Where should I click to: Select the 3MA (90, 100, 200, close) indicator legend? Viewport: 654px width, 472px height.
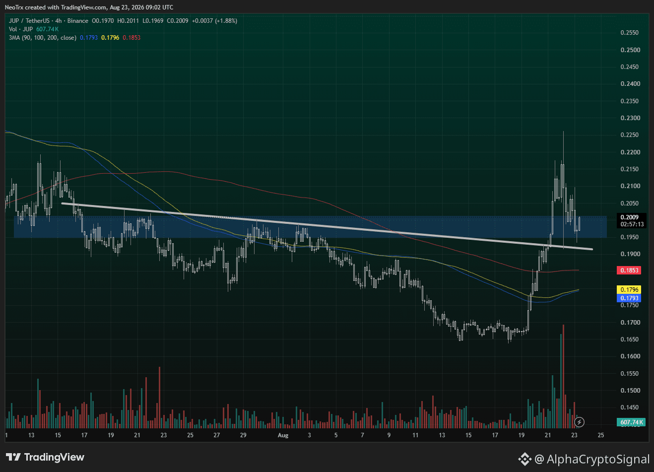[x=43, y=38]
